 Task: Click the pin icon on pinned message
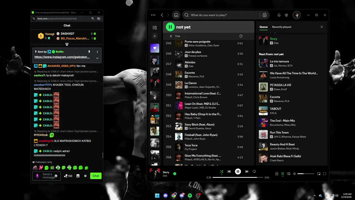89,52
